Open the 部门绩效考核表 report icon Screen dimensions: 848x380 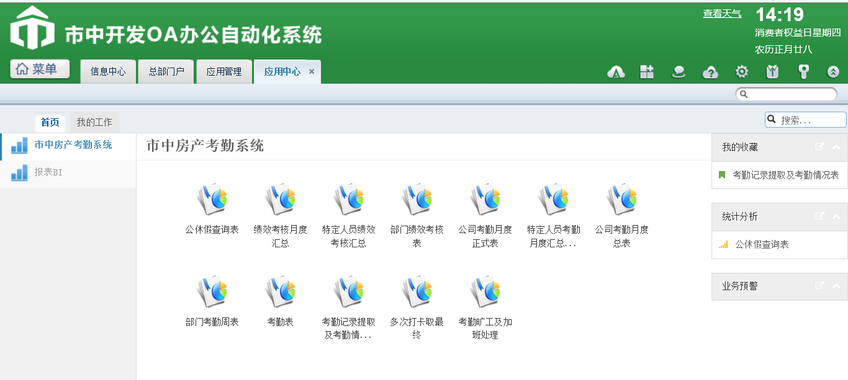click(417, 200)
